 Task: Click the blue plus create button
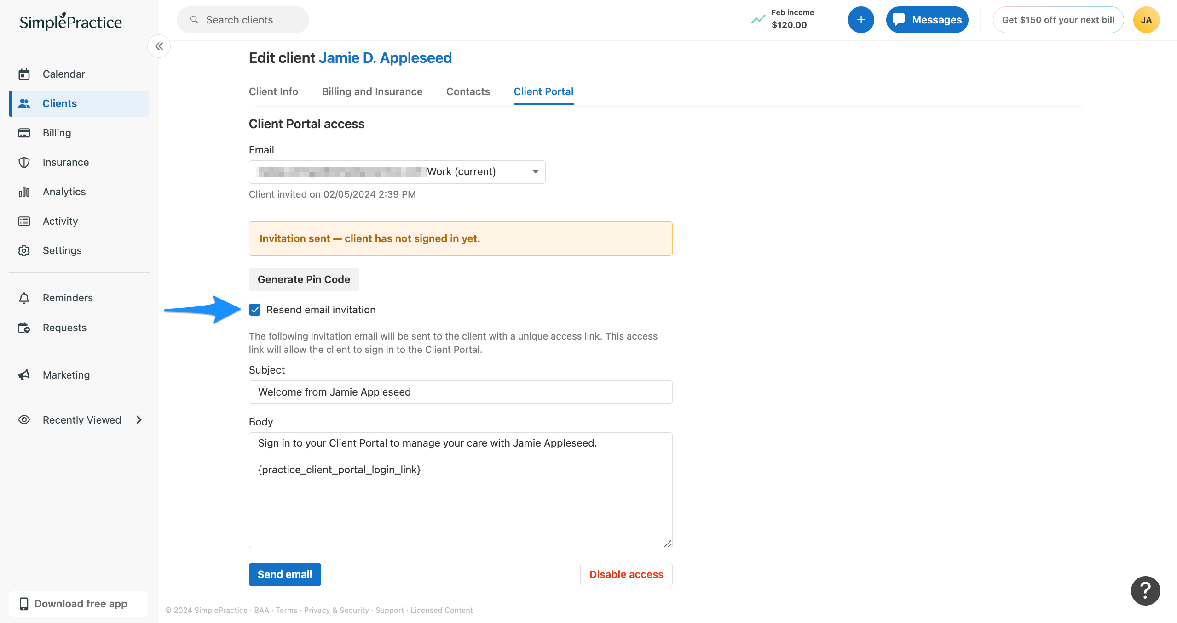point(861,20)
